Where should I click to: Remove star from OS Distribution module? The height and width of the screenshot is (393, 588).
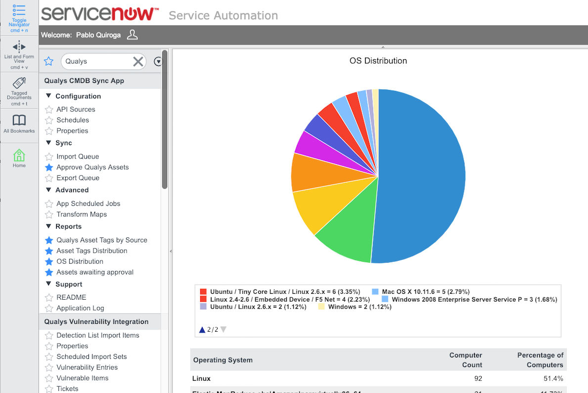click(x=49, y=262)
